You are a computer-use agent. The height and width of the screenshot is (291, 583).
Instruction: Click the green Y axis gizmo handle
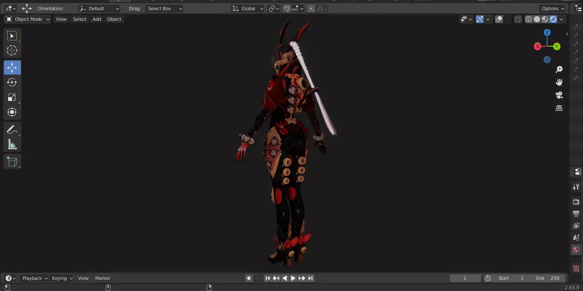pos(557,46)
